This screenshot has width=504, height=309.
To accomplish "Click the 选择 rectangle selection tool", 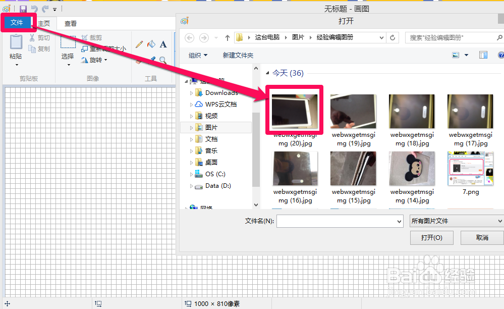I will [68, 42].
